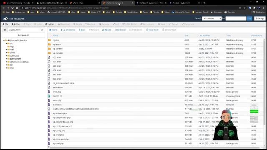Click the Go button next to path field
This screenshot has width=267, height=150.
coord(42,30)
